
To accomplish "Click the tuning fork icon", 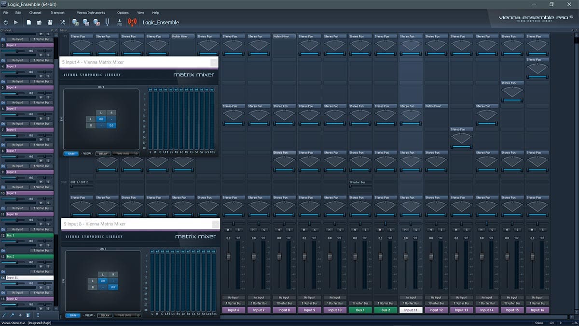I will click(107, 22).
